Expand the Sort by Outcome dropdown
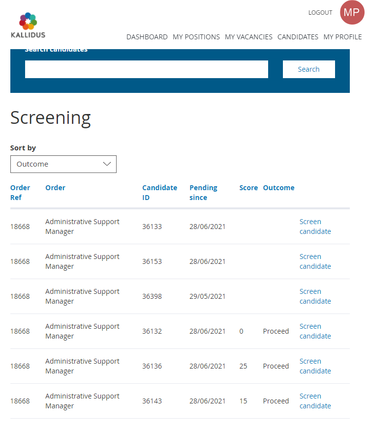The height and width of the screenshot is (429, 369). pos(63,164)
